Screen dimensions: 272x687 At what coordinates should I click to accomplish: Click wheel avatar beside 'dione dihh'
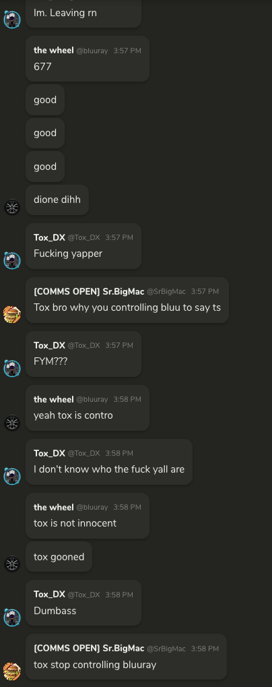pos(12,207)
